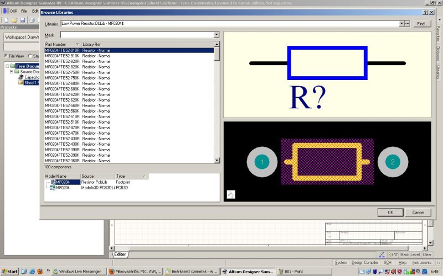This screenshot has height=276, width=443.
Task: Switch to 001 - Paint taskbar item
Action: click(305, 272)
